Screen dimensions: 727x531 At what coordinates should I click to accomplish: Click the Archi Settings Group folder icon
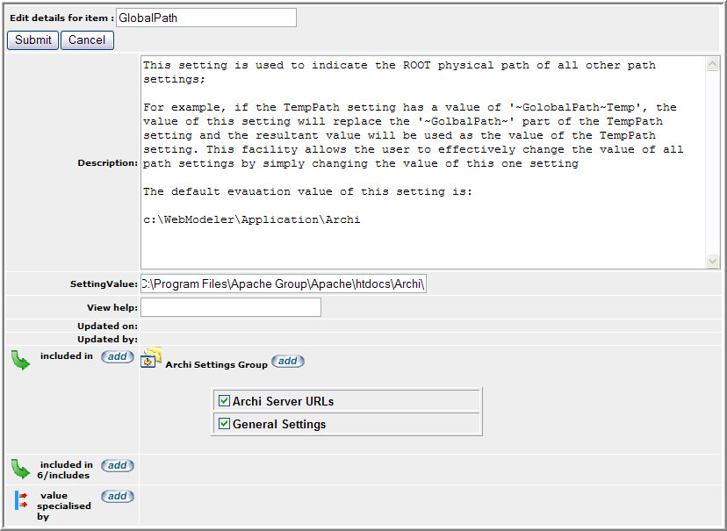(152, 357)
